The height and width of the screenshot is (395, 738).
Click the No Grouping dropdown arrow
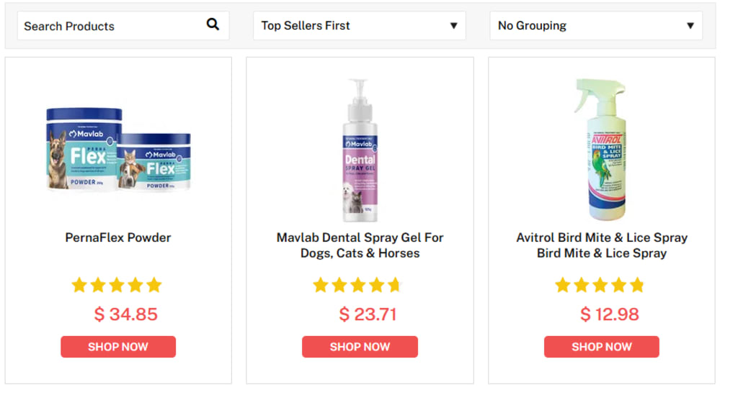click(690, 26)
